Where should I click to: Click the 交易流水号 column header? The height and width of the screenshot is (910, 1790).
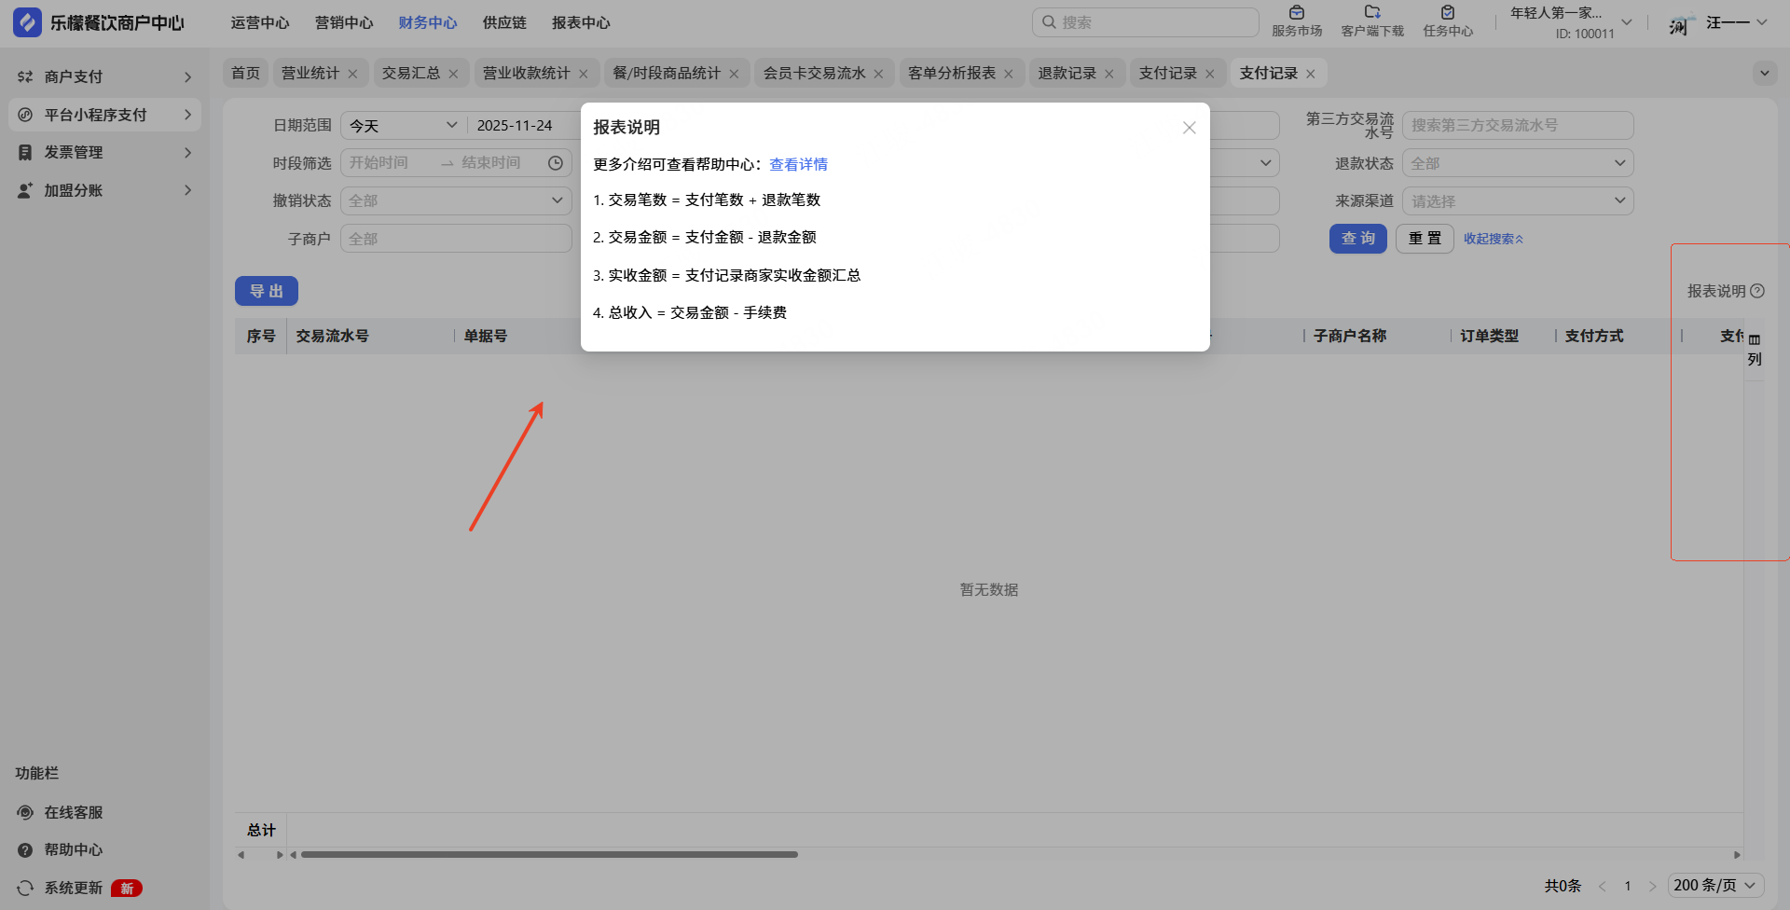(x=332, y=336)
